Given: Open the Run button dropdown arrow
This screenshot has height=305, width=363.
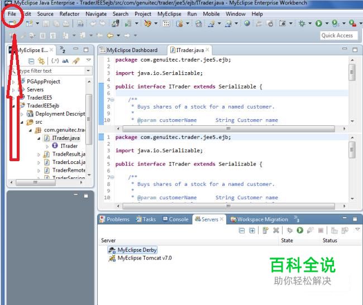Looking at the screenshot, I should [326, 24].
